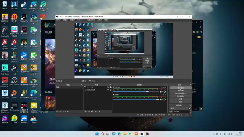Open PICO PARK desktop shortcut
The height and width of the screenshot is (137, 244).
pos(5,94)
